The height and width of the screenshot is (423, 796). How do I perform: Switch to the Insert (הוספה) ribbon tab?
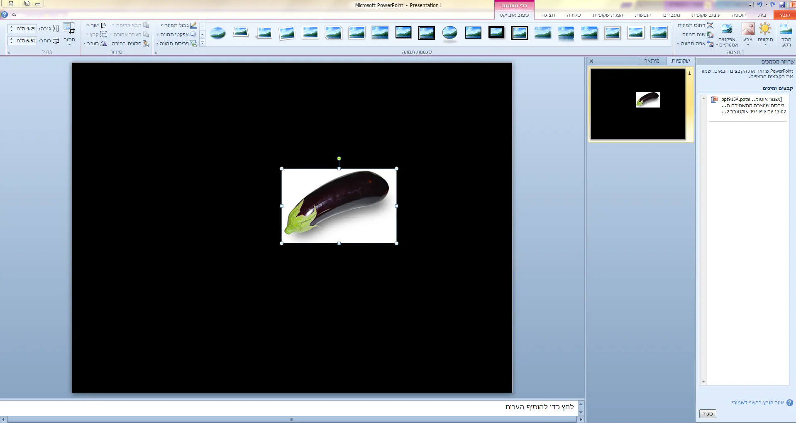pos(739,15)
